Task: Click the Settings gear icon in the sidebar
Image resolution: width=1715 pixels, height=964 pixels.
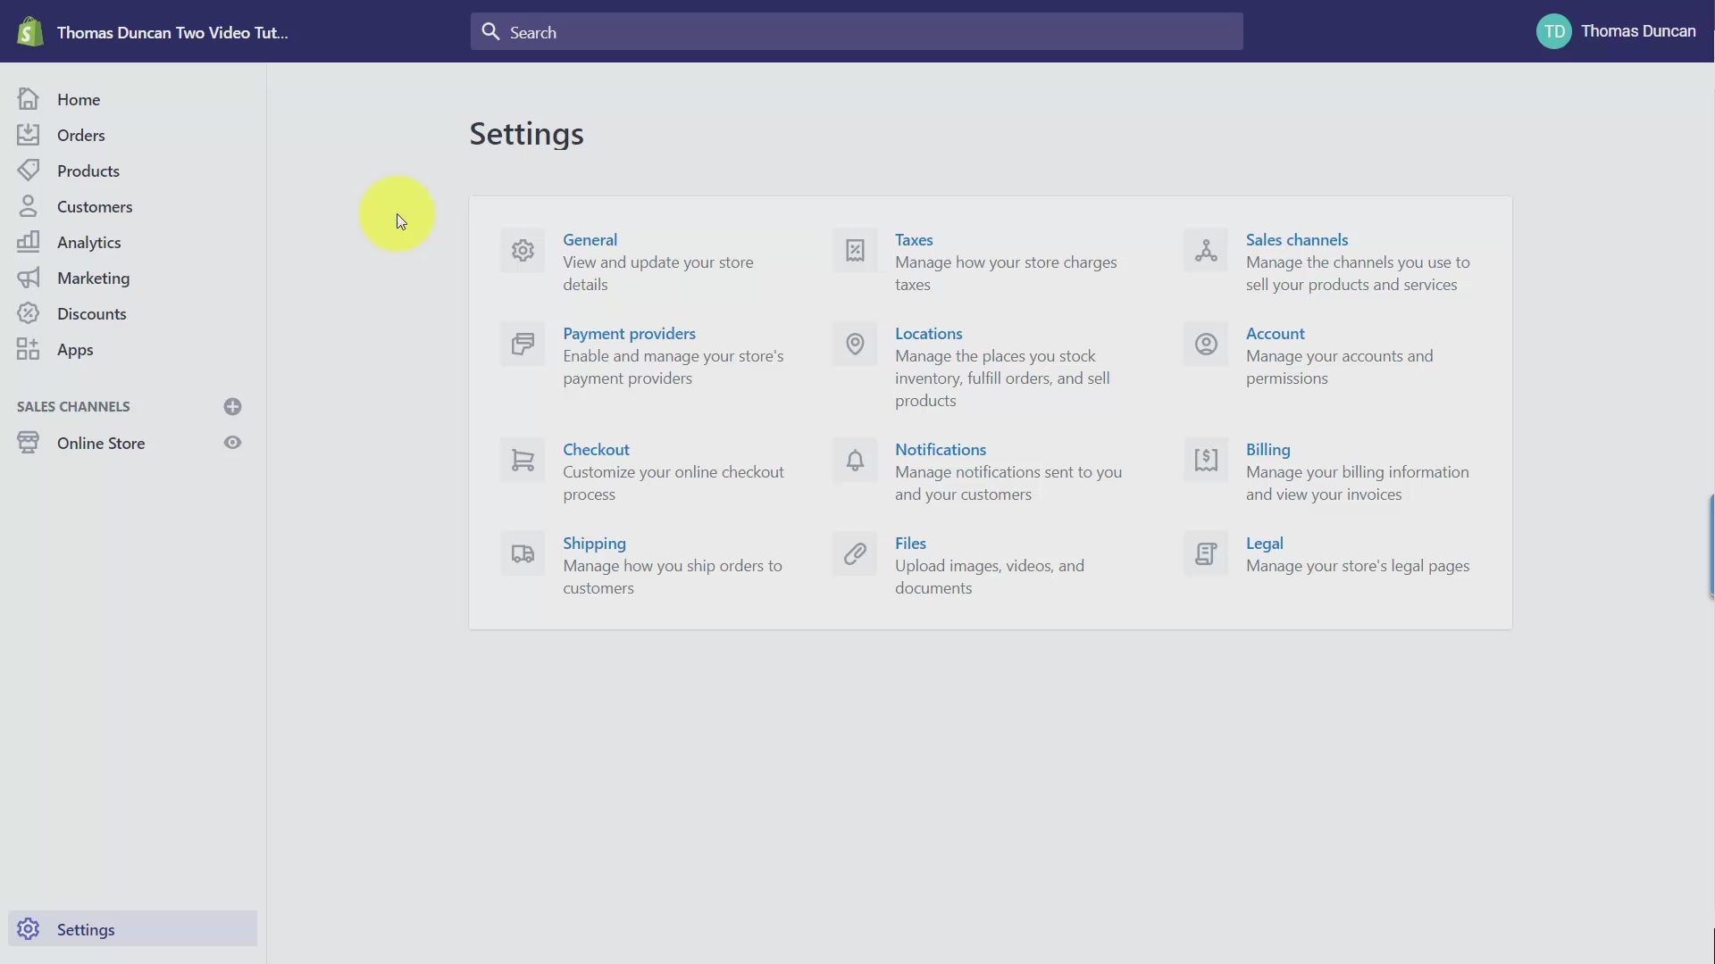Action: coord(28,929)
